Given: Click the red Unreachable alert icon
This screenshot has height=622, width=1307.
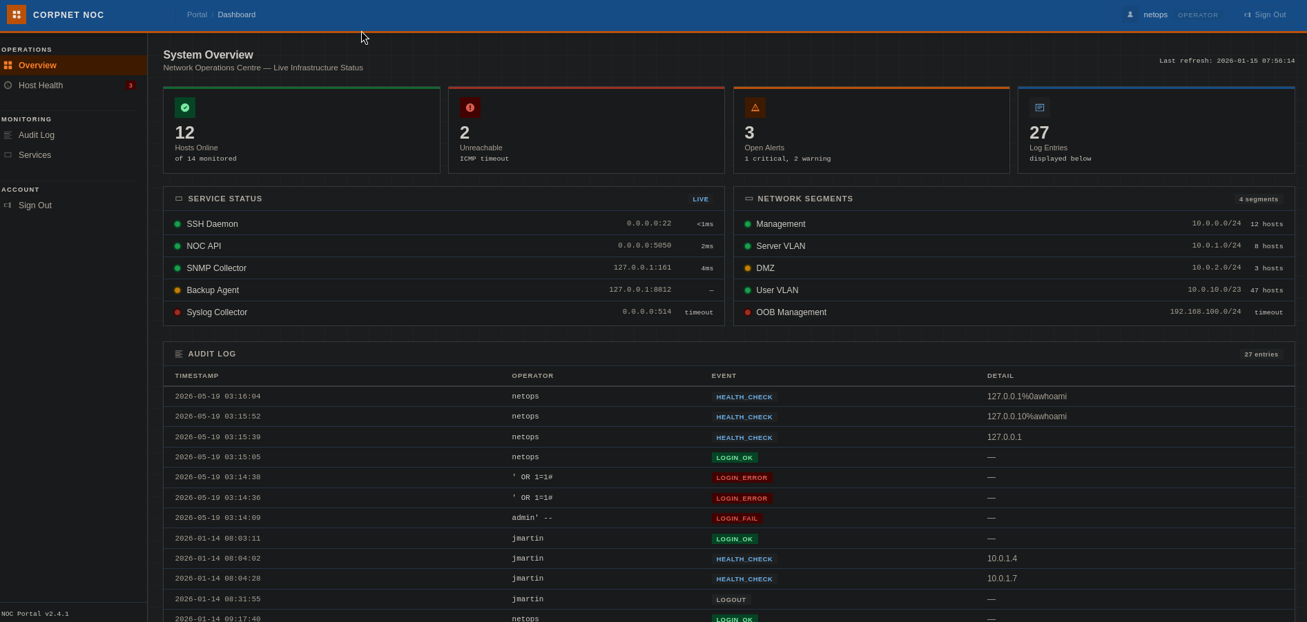Looking at the screenshot, I should 470,108.
